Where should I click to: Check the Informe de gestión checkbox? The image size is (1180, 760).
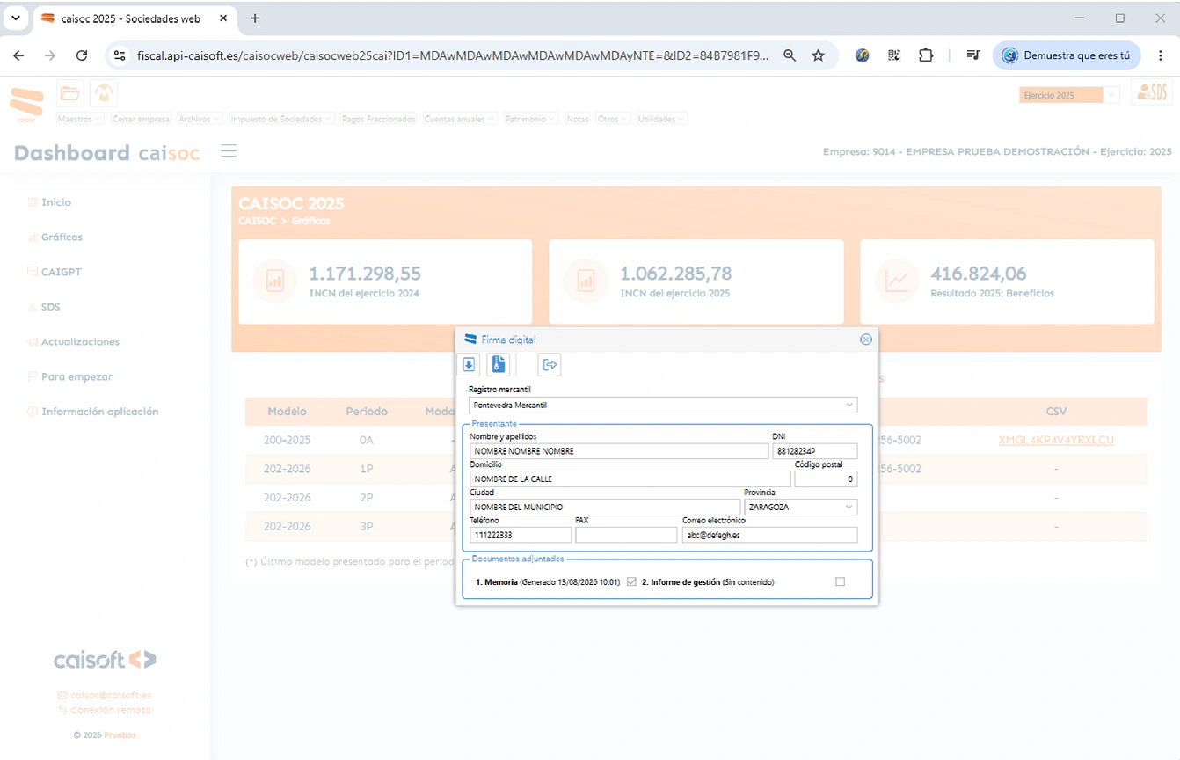point(840,581)
